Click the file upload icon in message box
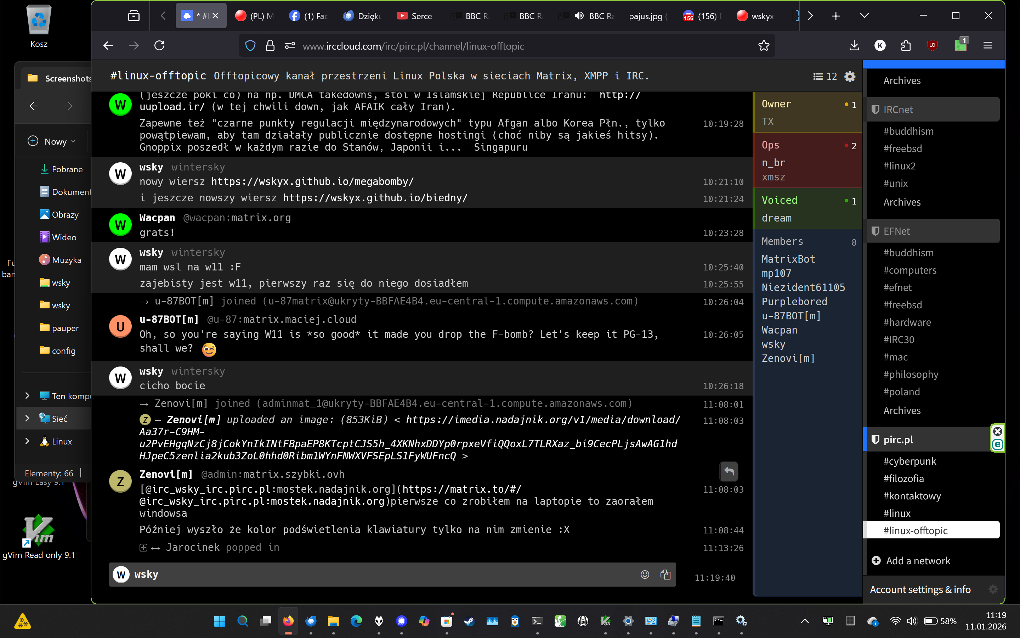This screenshot has width=1020, height=638. click(x=665, y=574)
